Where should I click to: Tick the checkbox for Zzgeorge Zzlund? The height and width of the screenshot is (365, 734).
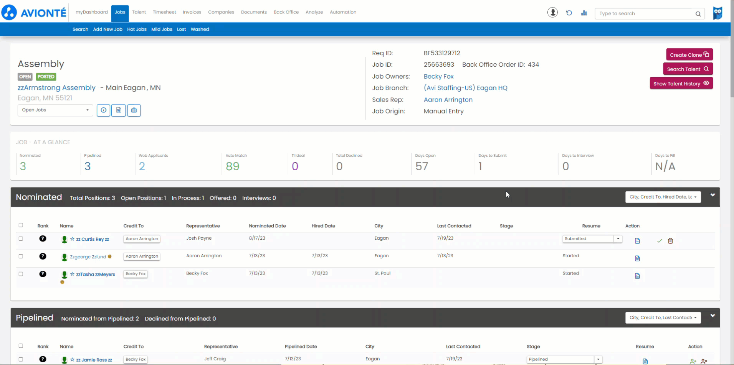21,256
